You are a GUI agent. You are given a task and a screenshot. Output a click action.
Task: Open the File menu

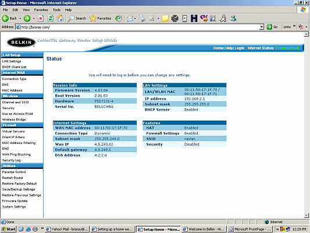(5, 10)
